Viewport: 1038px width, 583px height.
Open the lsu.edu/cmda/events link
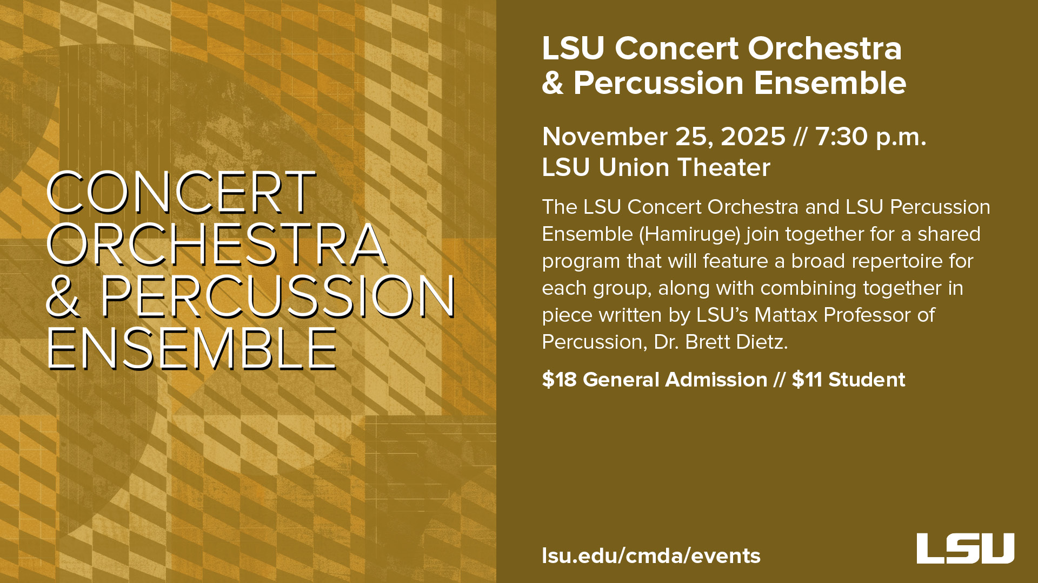coord(651,555)
